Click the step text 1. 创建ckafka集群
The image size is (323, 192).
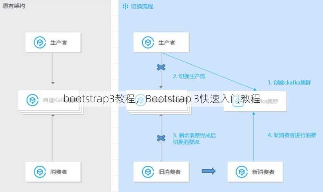289,83
